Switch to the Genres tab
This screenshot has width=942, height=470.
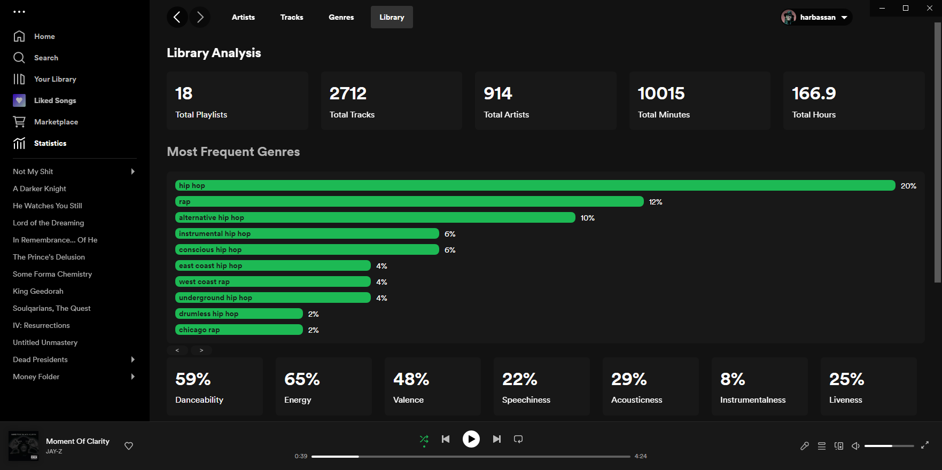pos(341,17)
